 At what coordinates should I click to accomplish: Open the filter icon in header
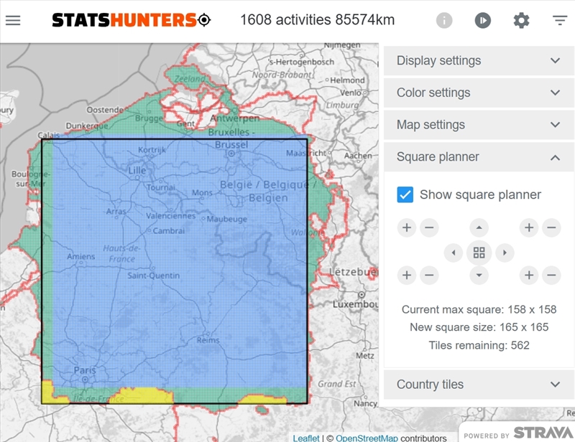click(560, 20)
